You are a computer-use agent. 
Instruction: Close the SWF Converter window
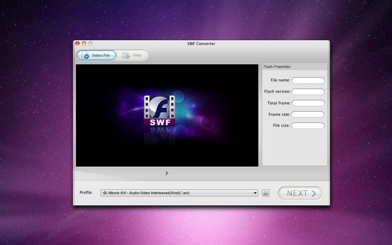pyautogui.click(x=77, y=44)
